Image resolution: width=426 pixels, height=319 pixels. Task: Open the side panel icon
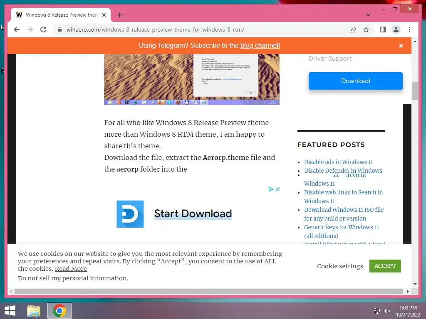click(383, 29)
